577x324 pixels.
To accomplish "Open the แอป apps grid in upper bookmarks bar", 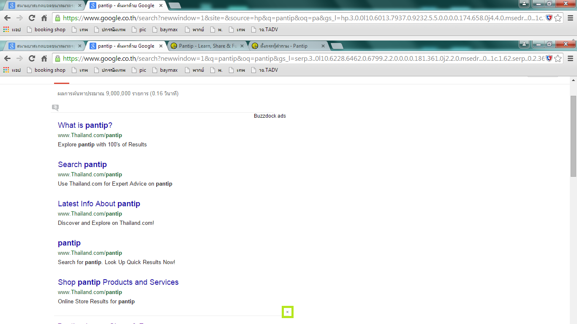I will (x=12, y=30).
